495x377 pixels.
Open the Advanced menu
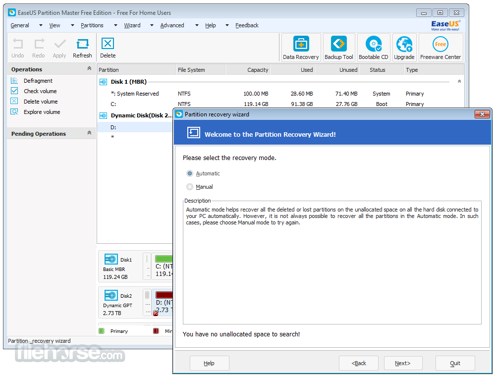(x=172, y=25)
